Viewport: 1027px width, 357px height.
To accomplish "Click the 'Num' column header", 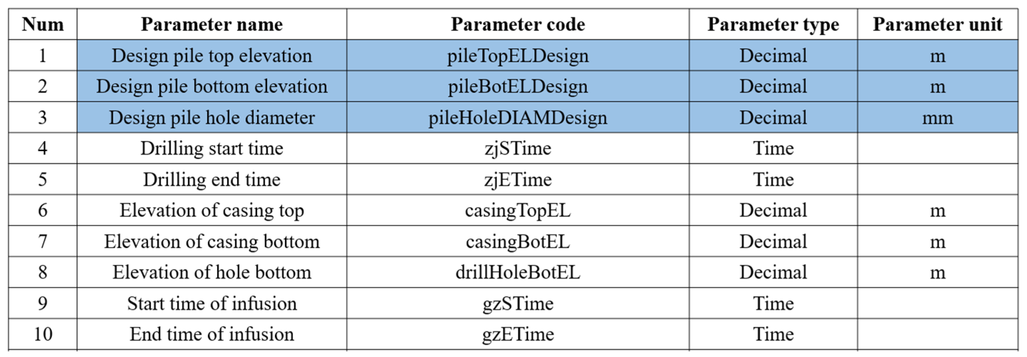I will pyautogui.click(x=43, y=25).
